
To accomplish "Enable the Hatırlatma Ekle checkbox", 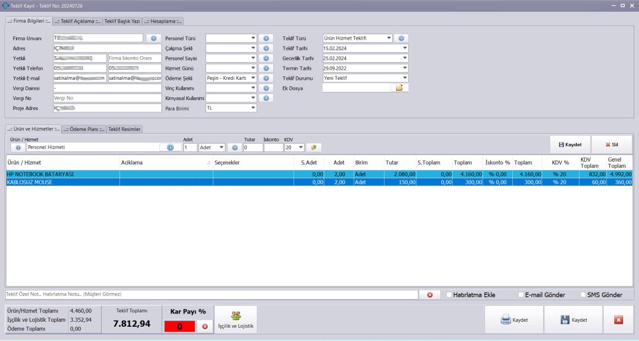I will (x=448, y=295).
